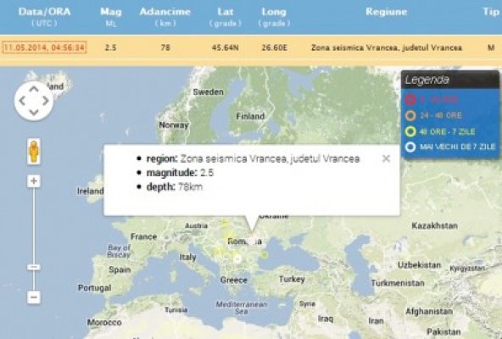Screen dimensions: 502x339
Task: Pan the map up with the arrow
Action: click(34, 89)
